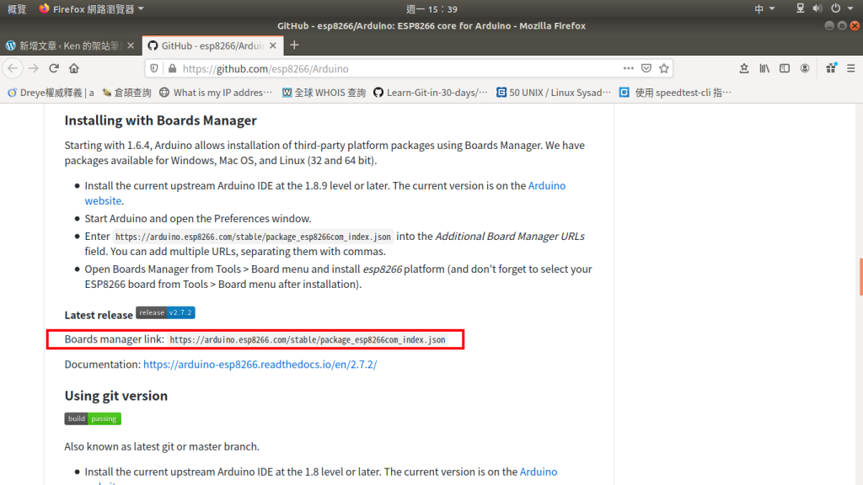Open the What is my IP address bookmark
863x485 pixels.
216,93
